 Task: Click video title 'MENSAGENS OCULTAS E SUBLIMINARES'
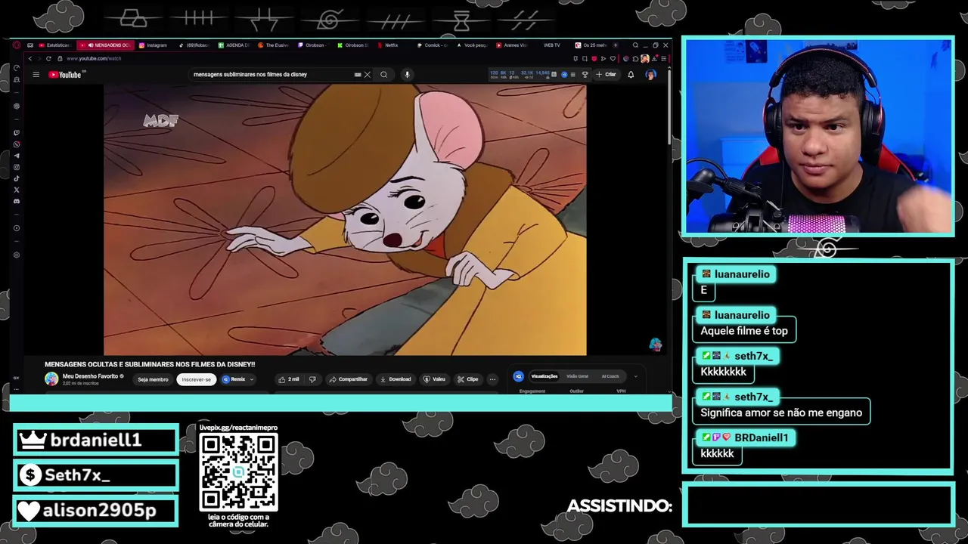click(x=150, y=364)
